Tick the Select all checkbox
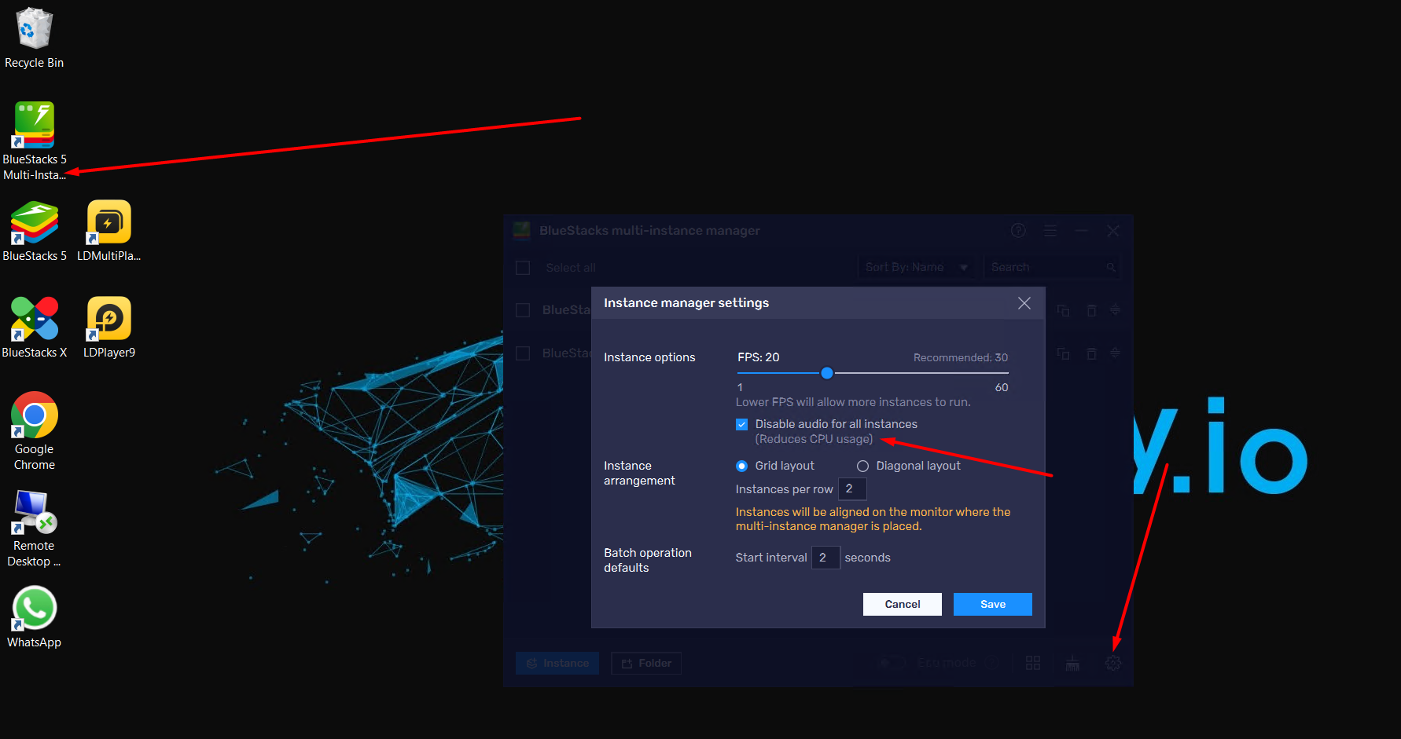The width and height of the screenshot is (1401, 739). pyautogui.click(x=523, y=268)
